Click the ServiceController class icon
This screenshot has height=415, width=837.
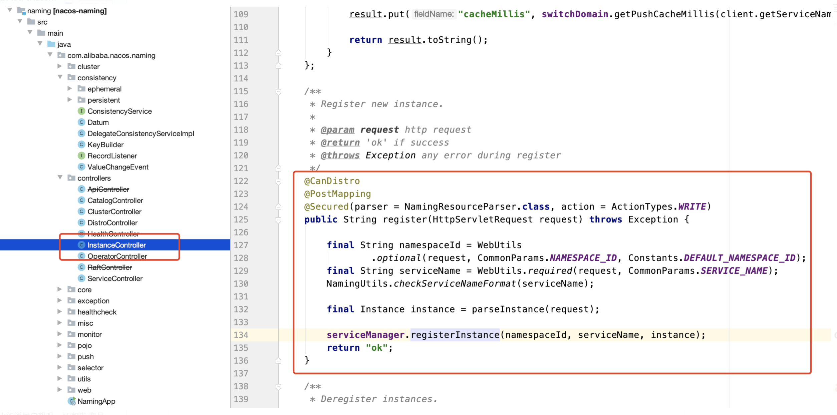tap(81, 278)
